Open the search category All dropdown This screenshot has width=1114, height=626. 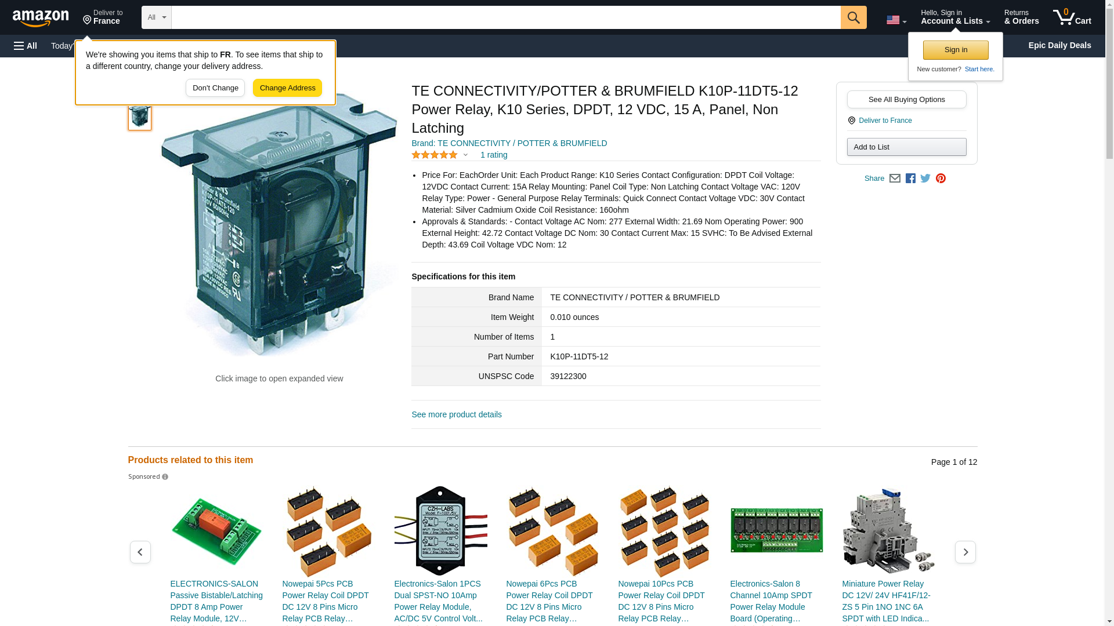point(156,17)
